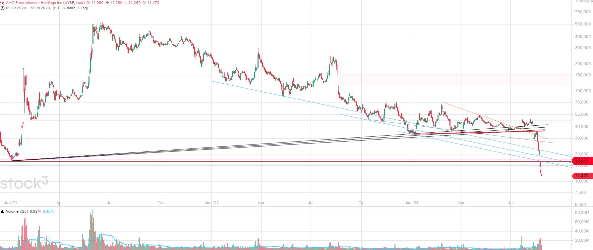Click the 200,000 price axis label
The height and width of the screenshot is (250, 593).
582,64
